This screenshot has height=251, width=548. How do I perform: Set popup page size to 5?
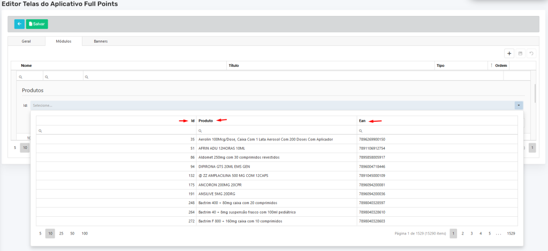point(40,233)
